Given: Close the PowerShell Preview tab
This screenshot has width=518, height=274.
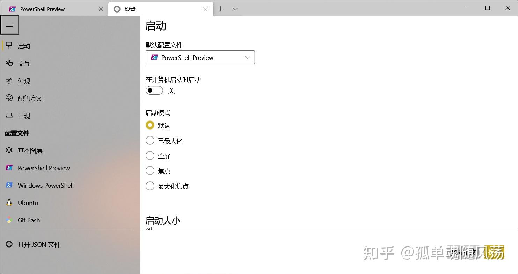Looking at the screenshot, I should pyautogui.click(x=101, y=9).
